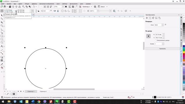This screenshot has height=104, width=185.
Task: Click the yellow swatch in color palette
Action: point(184,52)
